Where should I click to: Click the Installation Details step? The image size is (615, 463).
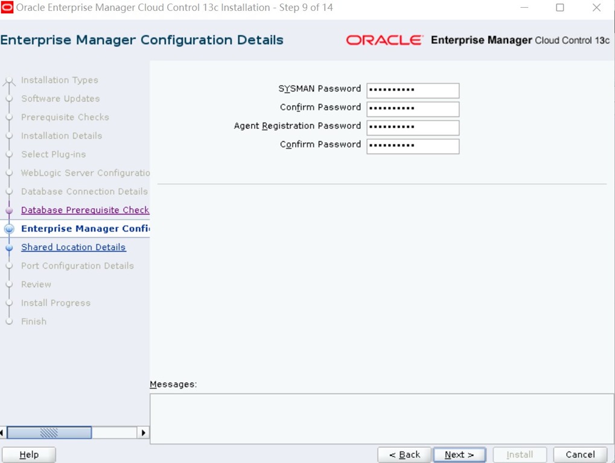click(x=62, y=136)
